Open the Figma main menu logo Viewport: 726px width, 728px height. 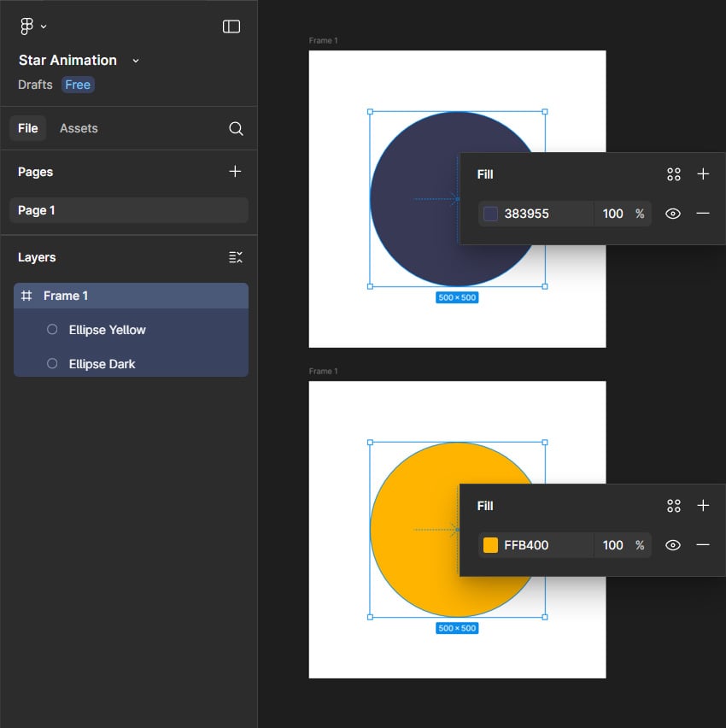26,26
